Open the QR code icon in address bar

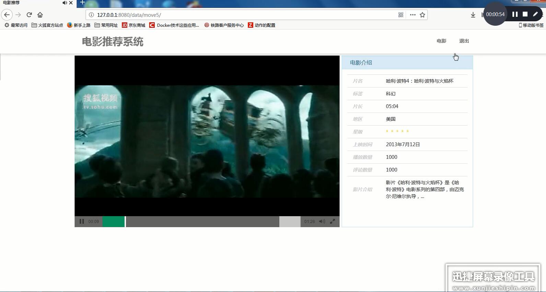[401, 15]
